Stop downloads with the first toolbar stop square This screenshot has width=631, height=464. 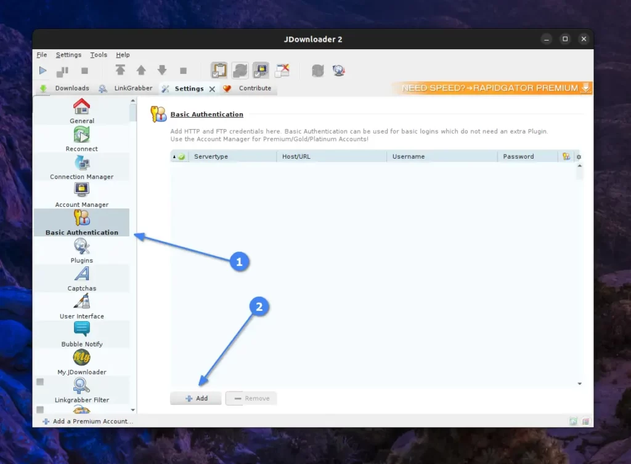[84, 71]
